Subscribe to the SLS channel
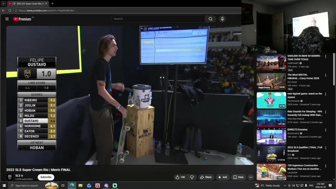The height and width of the screenshot is (189, 336). pyautogui.click(x=46, y=177)
